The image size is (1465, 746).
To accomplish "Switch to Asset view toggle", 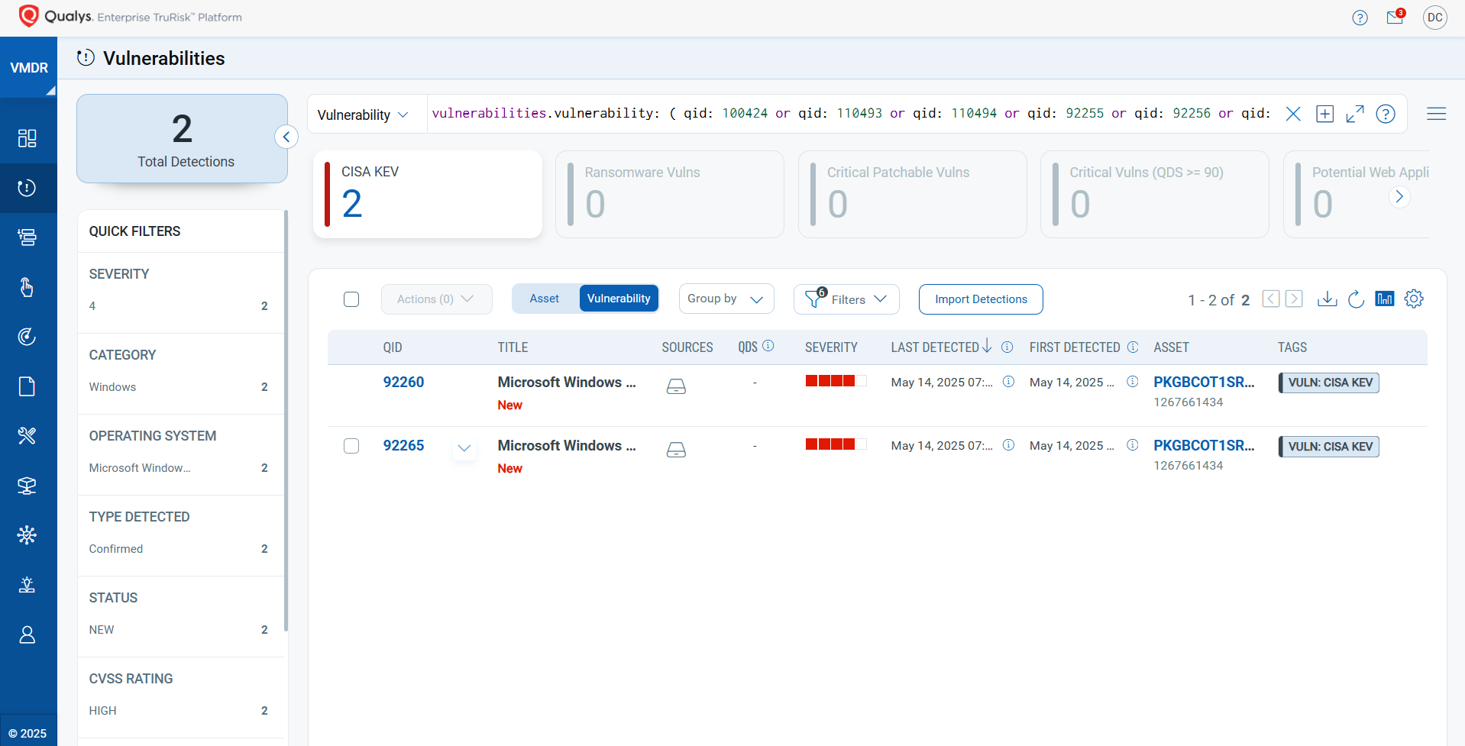I will point(545,299).
